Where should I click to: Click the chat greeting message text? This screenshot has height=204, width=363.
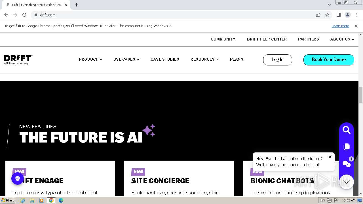coord(289,162)
